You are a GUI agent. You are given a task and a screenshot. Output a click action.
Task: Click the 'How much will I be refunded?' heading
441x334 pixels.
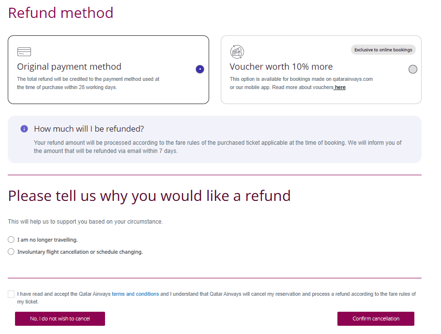[x=89, y=129]
